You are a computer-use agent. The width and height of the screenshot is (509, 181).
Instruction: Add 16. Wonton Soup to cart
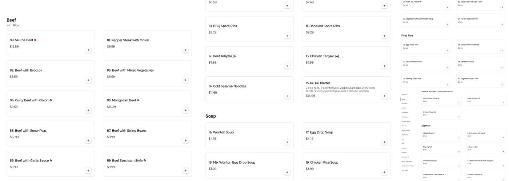tap(287, 142)
